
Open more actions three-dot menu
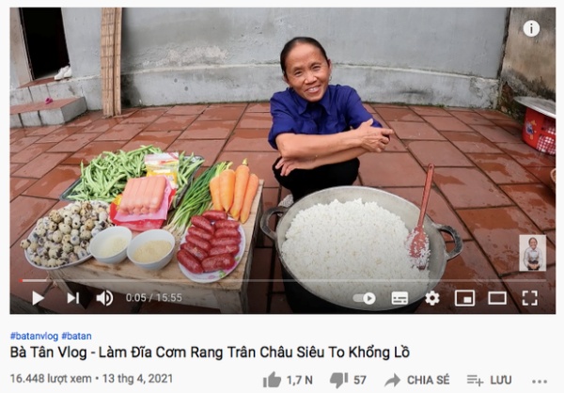pos(540,382)
